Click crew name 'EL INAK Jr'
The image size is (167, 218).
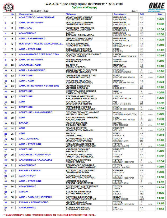[x=72, y=65]
